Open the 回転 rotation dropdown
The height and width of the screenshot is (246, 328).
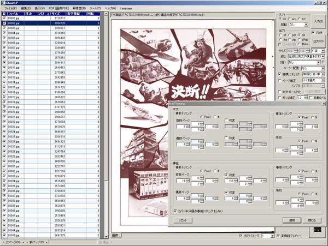click(298, 25)
